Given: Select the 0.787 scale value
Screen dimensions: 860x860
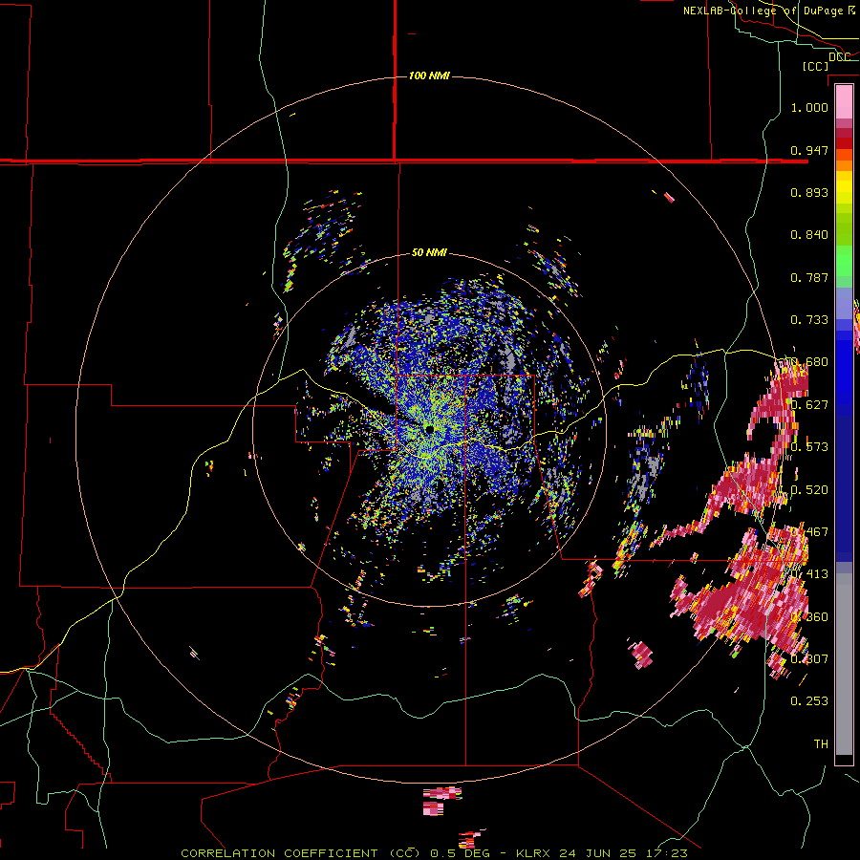Looking at the screenshot, I should (809, 277).
